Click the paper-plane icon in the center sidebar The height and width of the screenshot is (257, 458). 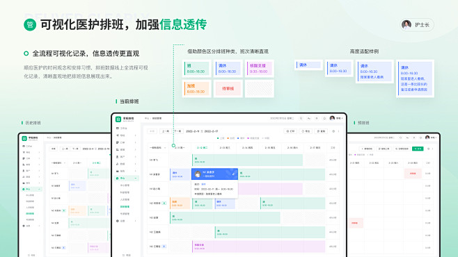[x=118, y=135]
